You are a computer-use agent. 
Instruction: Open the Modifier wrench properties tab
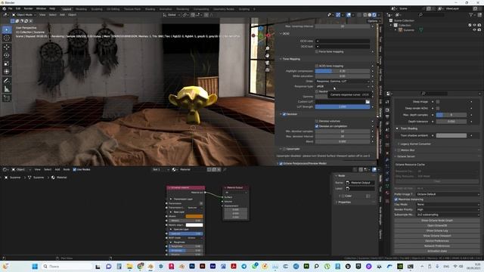[x=387, y=160]
